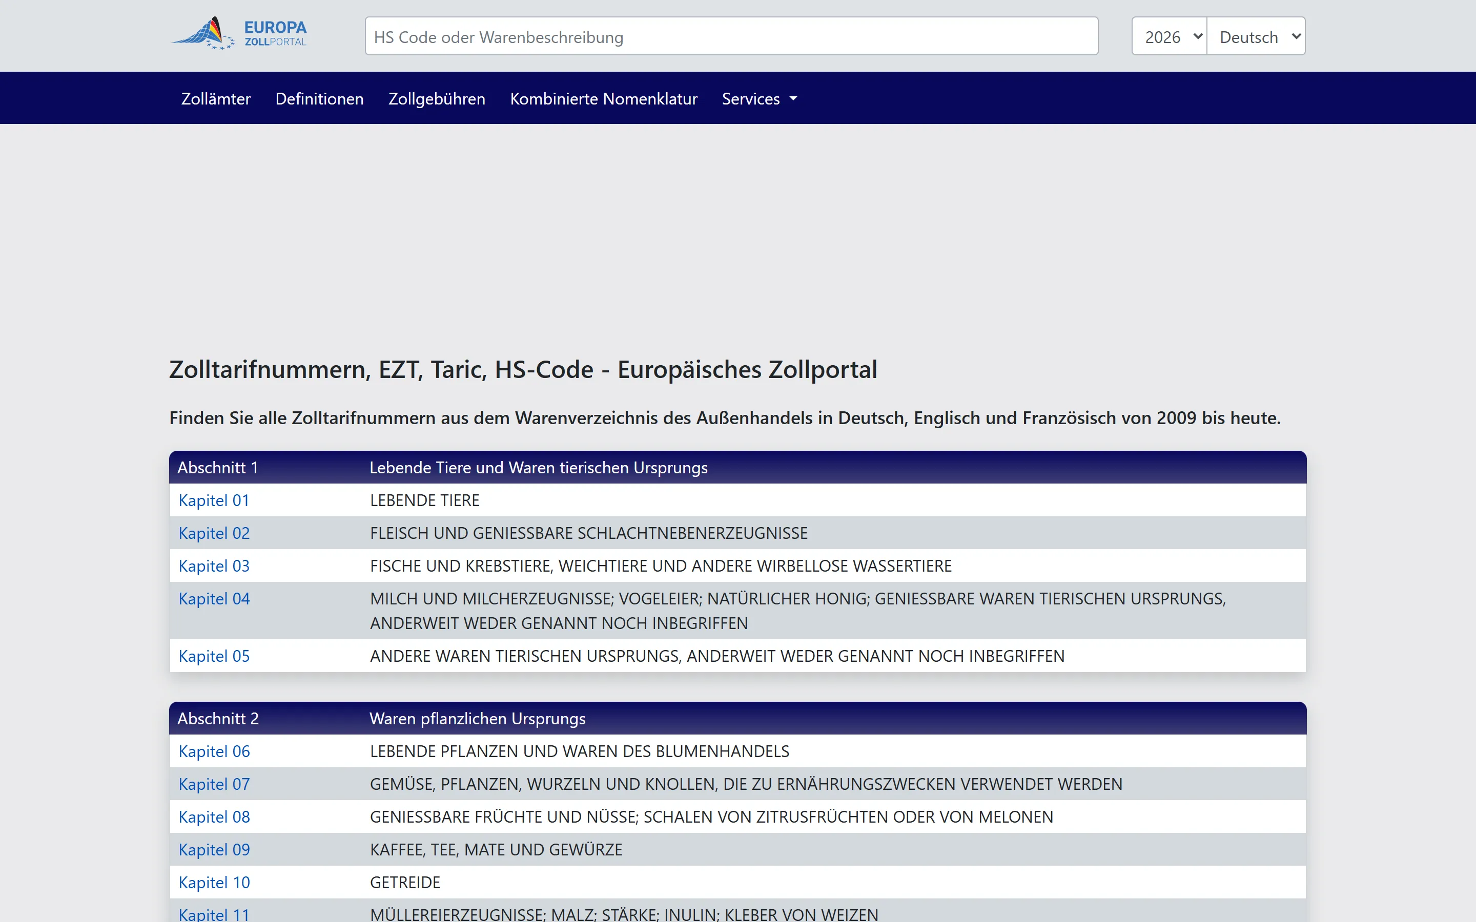
Task: Click 'ANDERE WAREN TIERISCHEN URSPRUNGS' description
Action: pos(717,656)
